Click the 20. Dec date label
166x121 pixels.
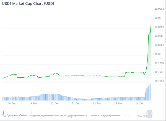click(55, 103)
